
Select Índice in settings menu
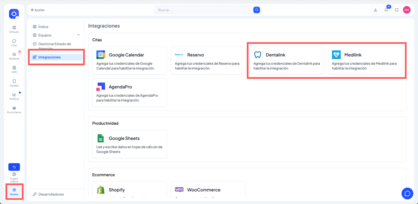point(43,27)
